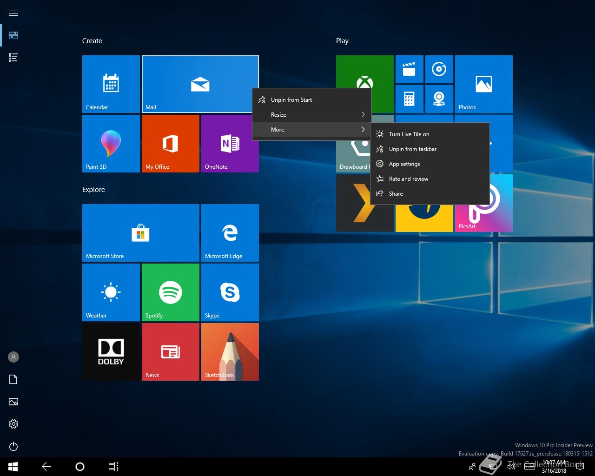Open the Documents folder icon
The image size is (595, 476).
(13, 379)
